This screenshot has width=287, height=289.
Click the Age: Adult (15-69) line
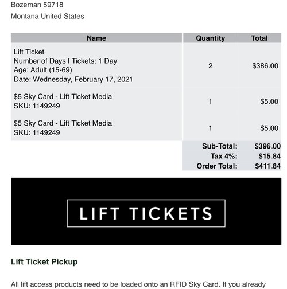(x=43, y=70)
